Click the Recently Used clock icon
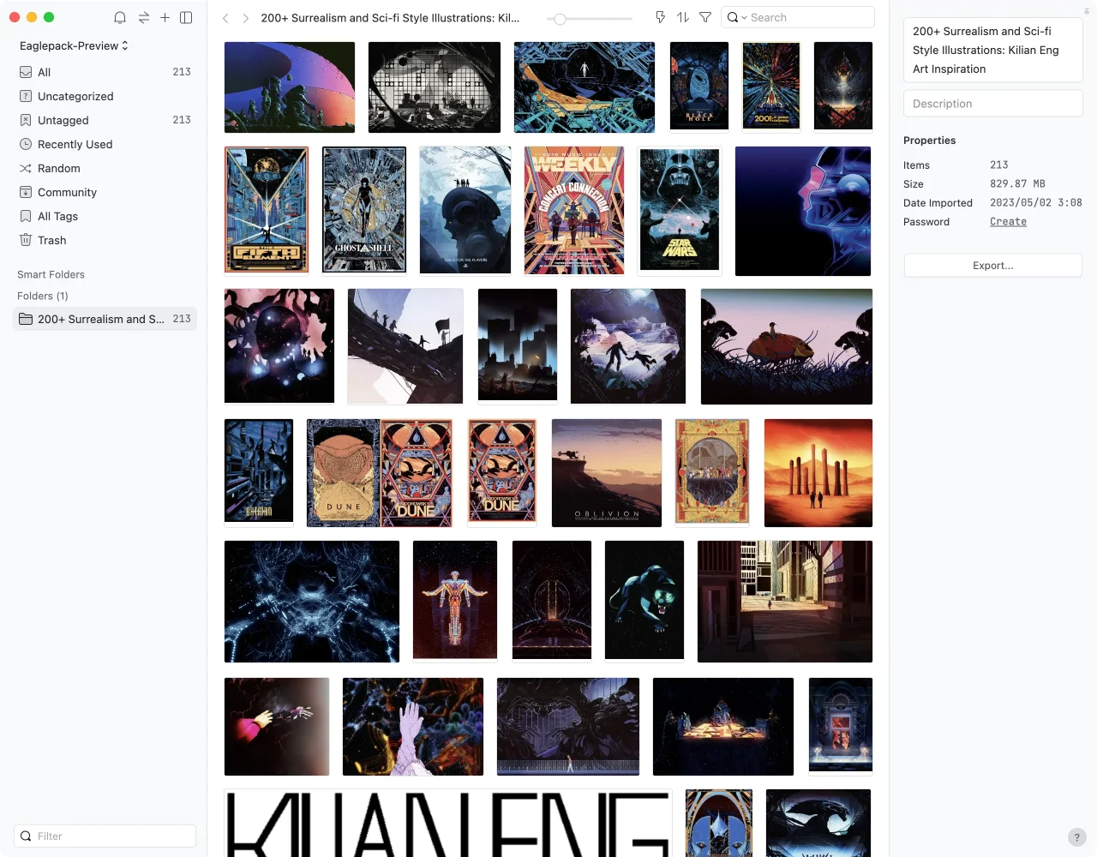Viewport: 1097px width, 857px height. point(26,144)
